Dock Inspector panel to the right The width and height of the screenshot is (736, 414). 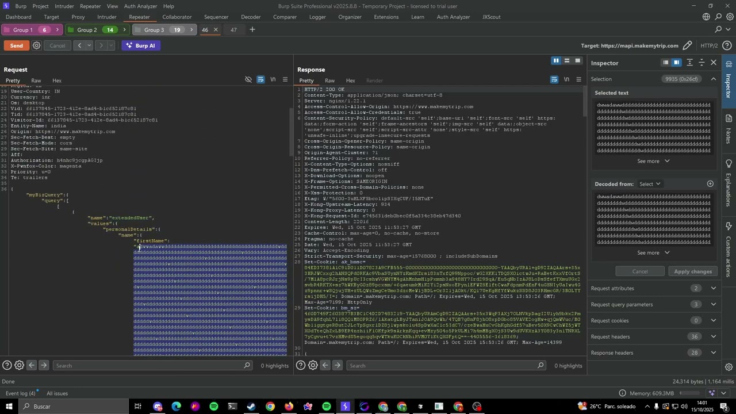[677, 63]
